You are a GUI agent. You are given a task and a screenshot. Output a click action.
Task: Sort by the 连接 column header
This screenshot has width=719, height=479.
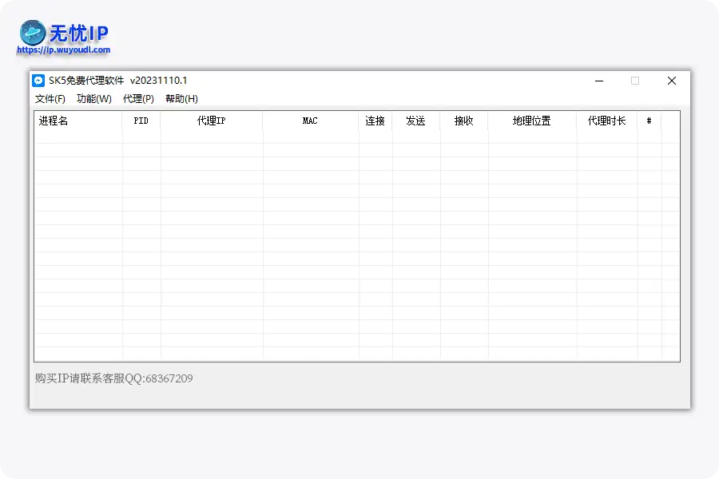tap(375, 121)
